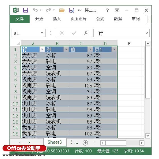Open ribbon display options icon

point(117,10)
